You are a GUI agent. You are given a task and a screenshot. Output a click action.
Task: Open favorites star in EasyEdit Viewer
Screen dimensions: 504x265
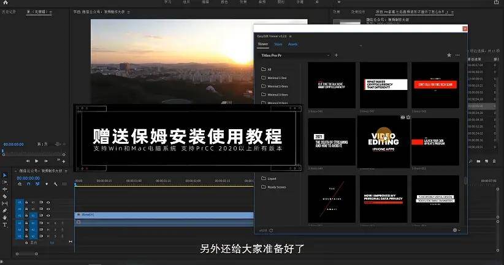449,55
